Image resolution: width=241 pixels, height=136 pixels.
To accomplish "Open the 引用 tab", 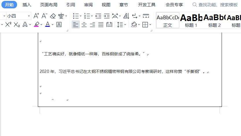I will click(71, 5).
